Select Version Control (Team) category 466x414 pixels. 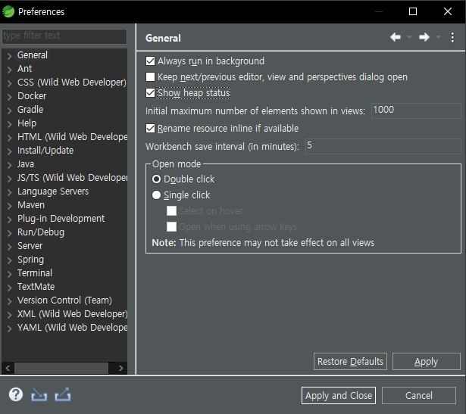click(64, 300)
